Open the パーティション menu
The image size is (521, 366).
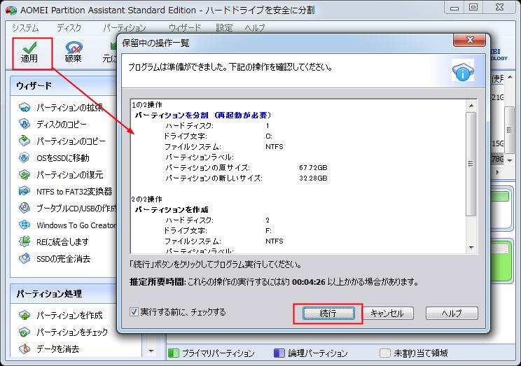124,28
